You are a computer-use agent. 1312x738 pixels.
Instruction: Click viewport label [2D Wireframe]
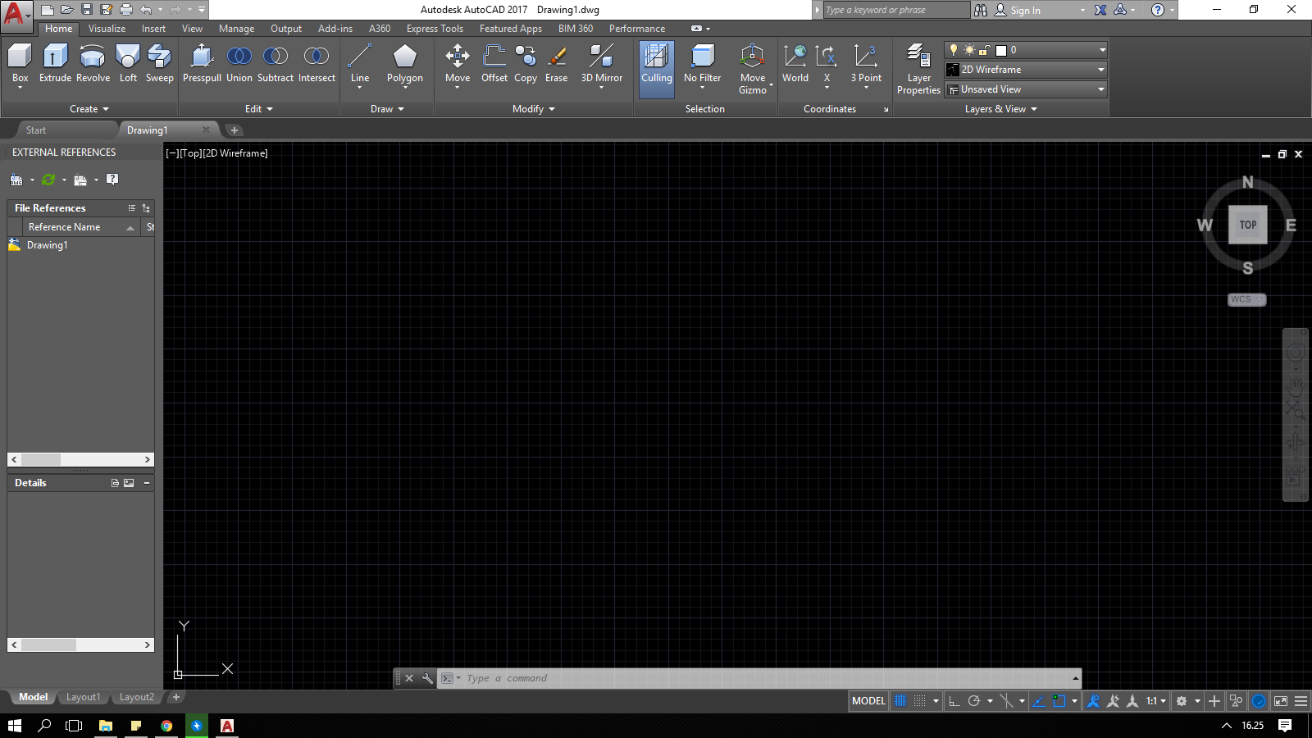(235, 153)
